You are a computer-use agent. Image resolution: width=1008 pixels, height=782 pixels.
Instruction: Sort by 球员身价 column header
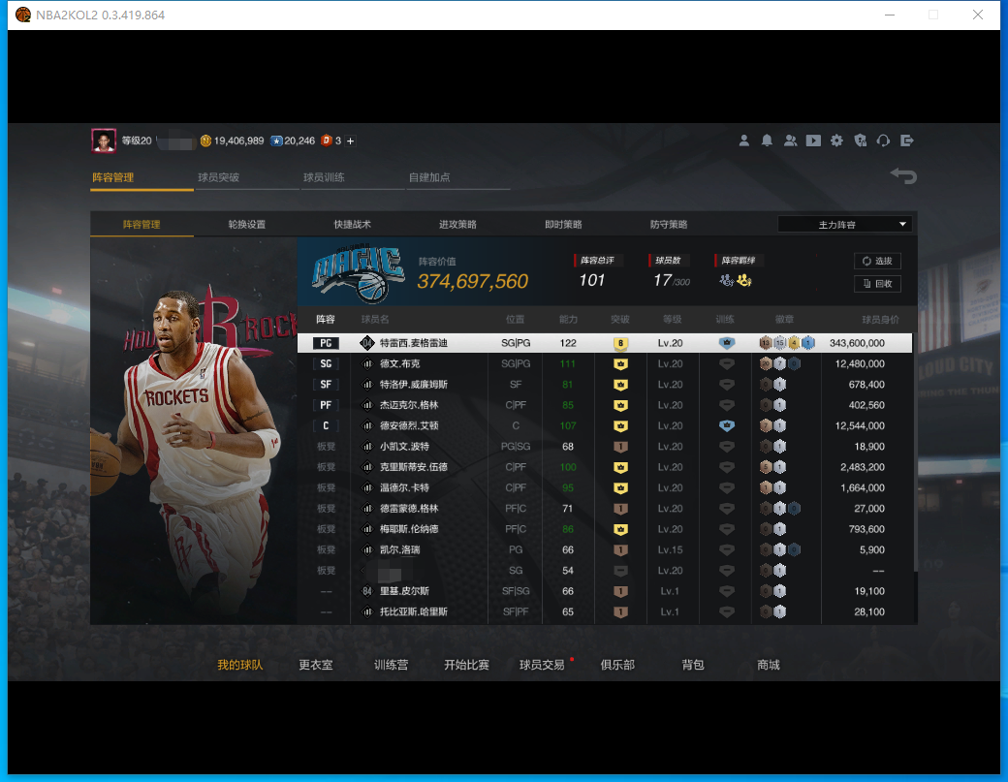point(880,320)
